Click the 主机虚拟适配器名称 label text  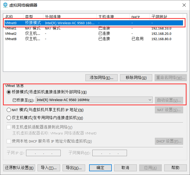pos(54,133)
